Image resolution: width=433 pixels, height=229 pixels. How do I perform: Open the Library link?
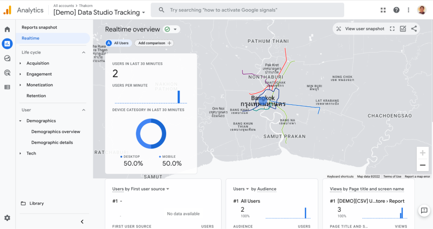37,203
